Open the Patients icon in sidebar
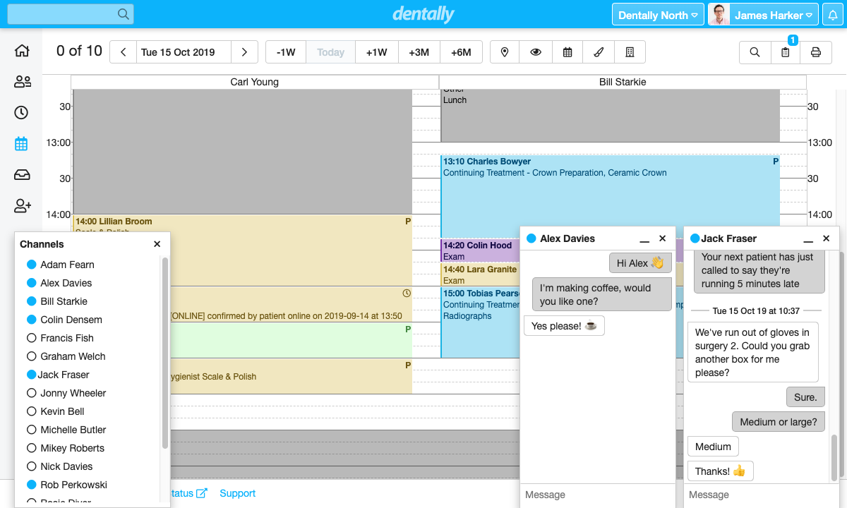Screen dimensions: 847x508 coord(22,82)
